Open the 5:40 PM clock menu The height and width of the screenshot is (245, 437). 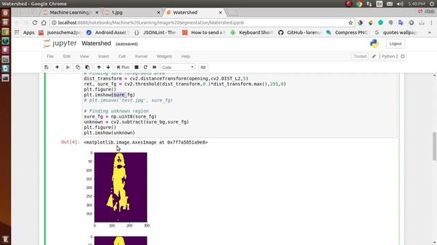(417, 4)
